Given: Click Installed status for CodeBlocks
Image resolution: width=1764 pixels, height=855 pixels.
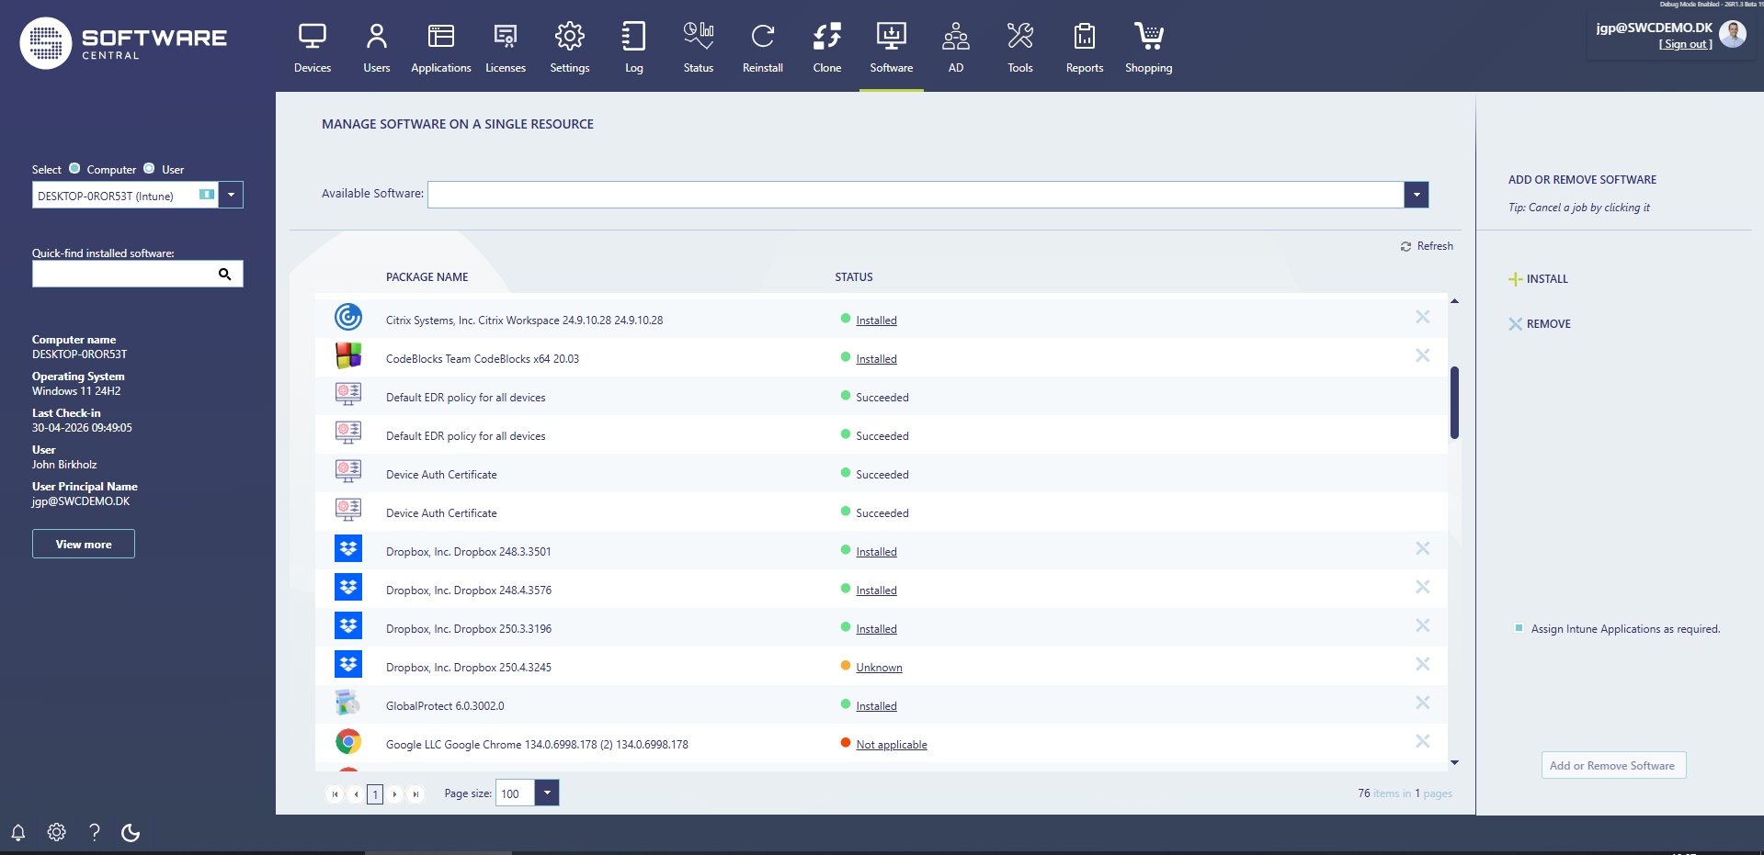Looking at the screenshot, I should (x=876, y=359).
